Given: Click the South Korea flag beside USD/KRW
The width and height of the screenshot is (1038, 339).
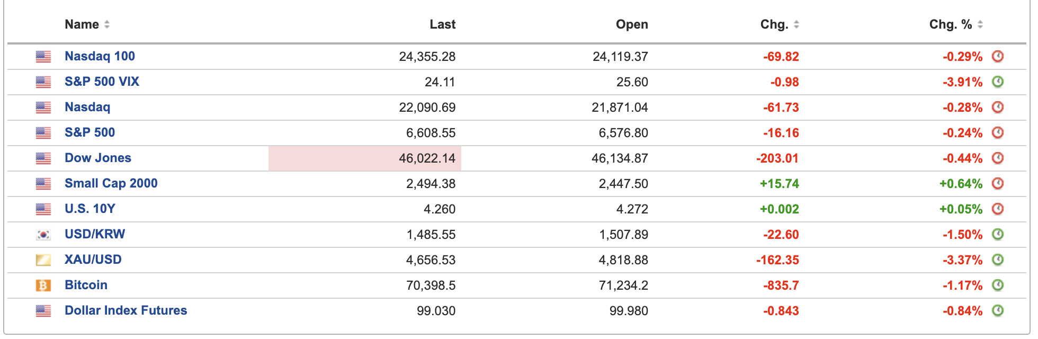Looking at the screenshot, I should (43, 235).
